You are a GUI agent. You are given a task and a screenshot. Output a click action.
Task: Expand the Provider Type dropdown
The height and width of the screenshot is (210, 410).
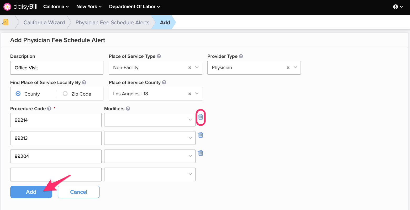coord(295,67)
